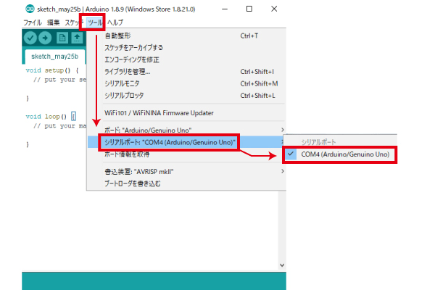Click the ボード submenu arrow chevron

[283, 130]
